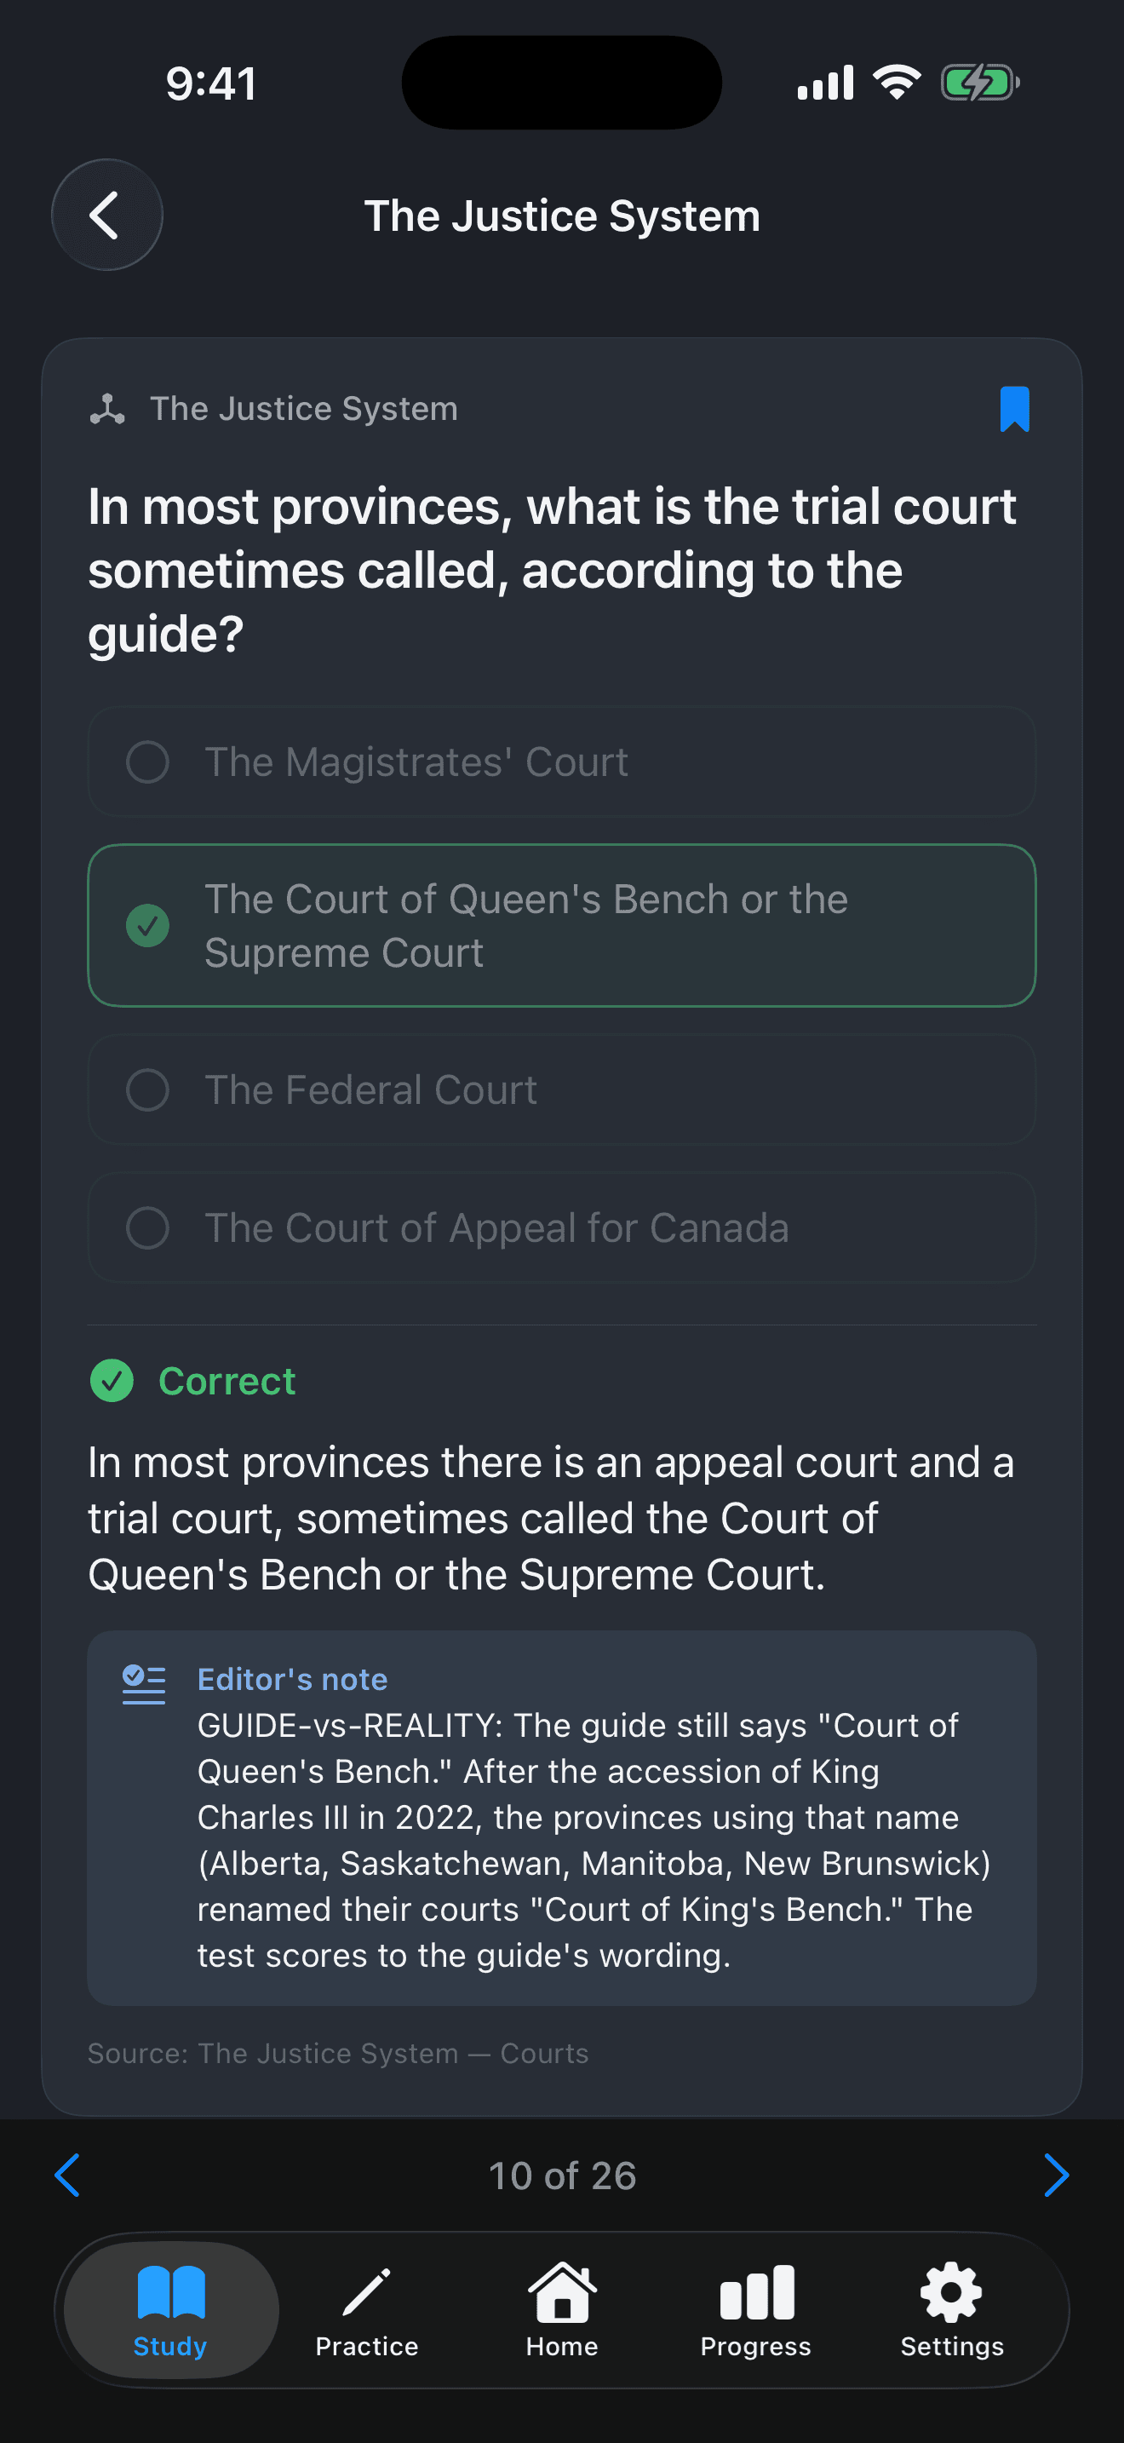Image resolution: width=1124 pixels, height=2443 pixels.
Task: Go to Home via house icon
Action: click(562, 2292)
